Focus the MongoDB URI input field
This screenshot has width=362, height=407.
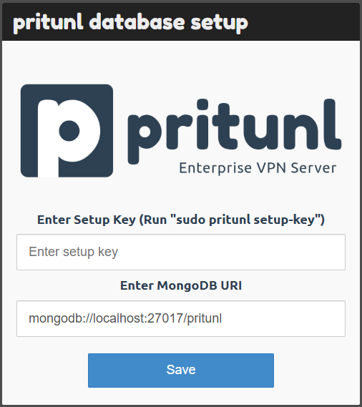point(181,319)
